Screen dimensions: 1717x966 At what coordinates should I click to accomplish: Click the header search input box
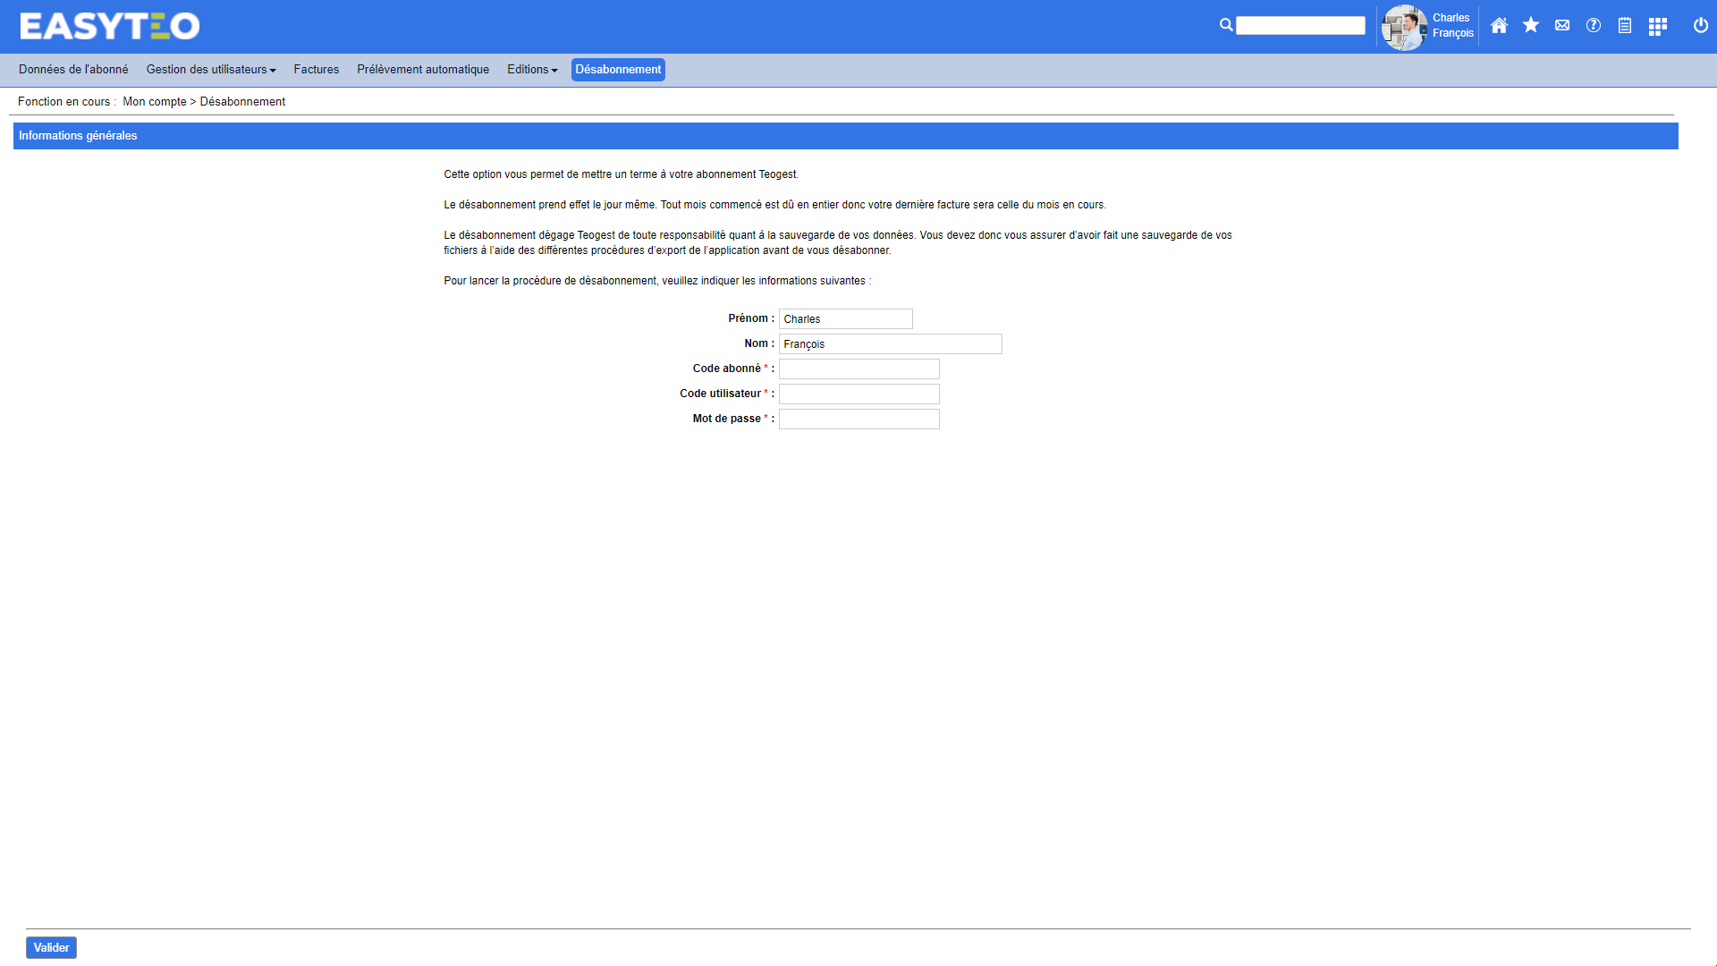[x=1300, y=26]
